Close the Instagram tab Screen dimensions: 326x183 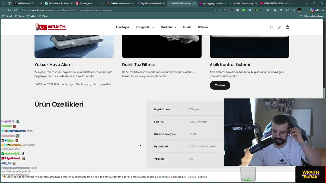tap(103, 3)
